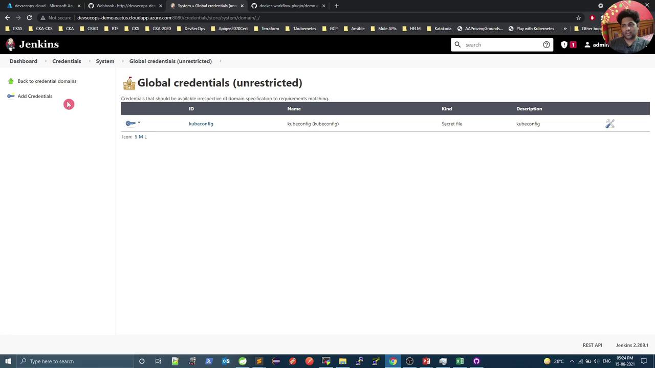The image size is (655, 368).
Task: Click the browser reload button
Action: click(29, 17)
